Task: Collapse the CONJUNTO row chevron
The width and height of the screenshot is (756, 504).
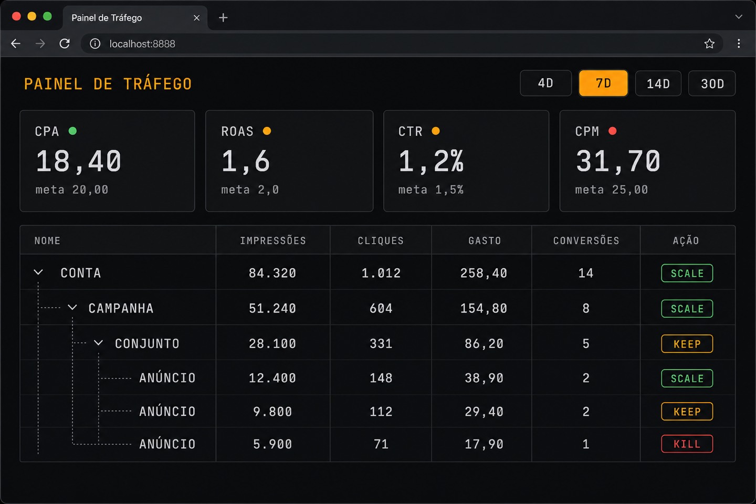Action: click(98, 342)
